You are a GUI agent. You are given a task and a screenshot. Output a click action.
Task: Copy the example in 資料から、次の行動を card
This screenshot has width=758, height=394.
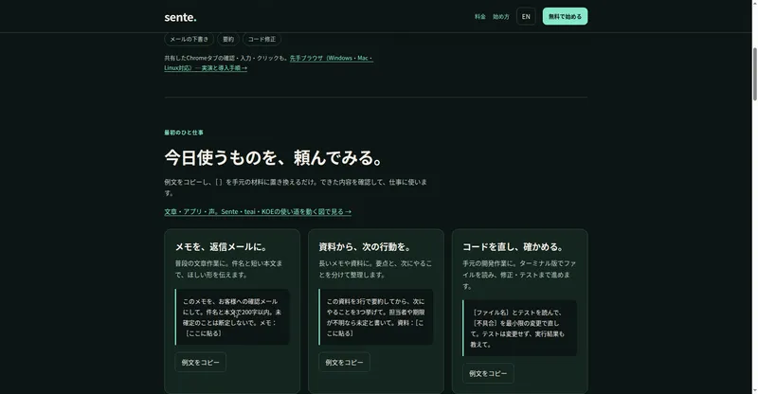344,362
